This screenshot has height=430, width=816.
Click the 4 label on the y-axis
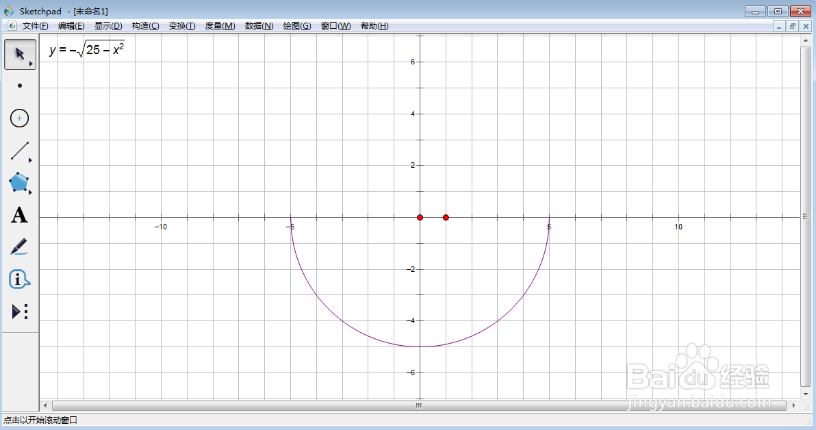point(413,114)
